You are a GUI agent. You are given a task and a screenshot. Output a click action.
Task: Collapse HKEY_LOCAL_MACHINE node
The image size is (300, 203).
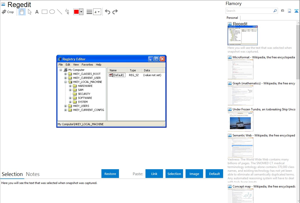(x=65, y=82)
